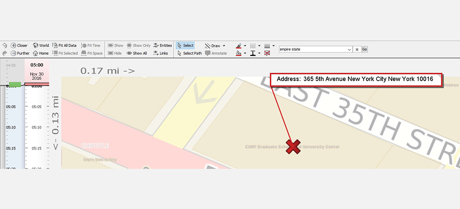Image resolution: width=460 pixels, height=209 pixels.
Task: Click the line color pen icon
Action: 238,46
